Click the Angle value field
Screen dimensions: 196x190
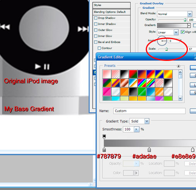coord(174,41)
